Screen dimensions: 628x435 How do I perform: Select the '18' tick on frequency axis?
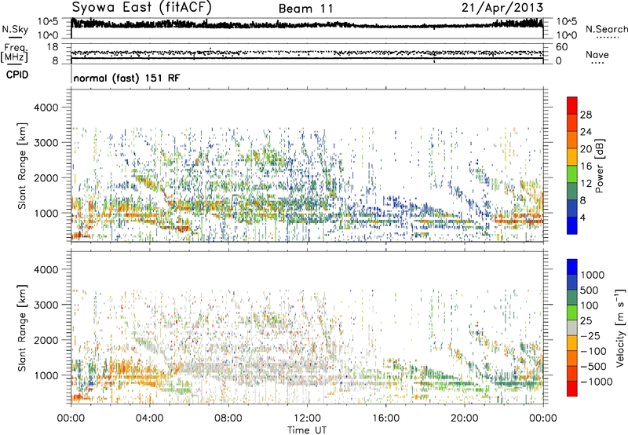point(53,47)
